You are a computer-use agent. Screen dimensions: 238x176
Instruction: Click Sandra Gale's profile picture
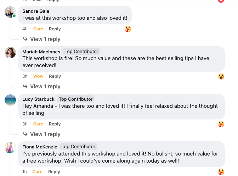click(x=10, y=12)
